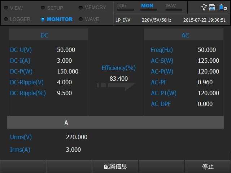Switch to WAVE mode
The image size is (231, 173).
pos(89,19)
